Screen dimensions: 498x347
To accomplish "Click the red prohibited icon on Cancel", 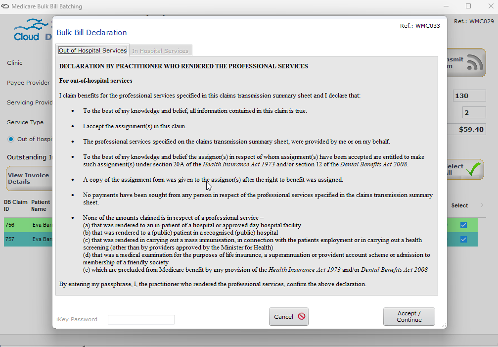I will pos(301,316).
